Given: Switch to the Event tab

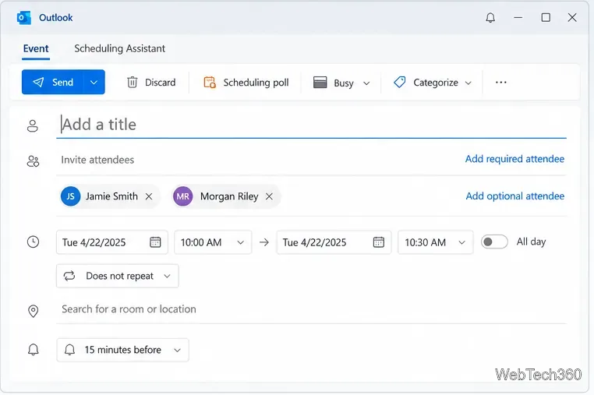Looking at the screenshot, I should [x=36, y=48].
